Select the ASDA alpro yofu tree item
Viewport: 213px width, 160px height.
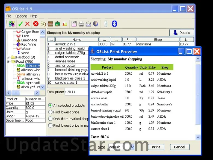pyautogui.click(x=28, y=83)
